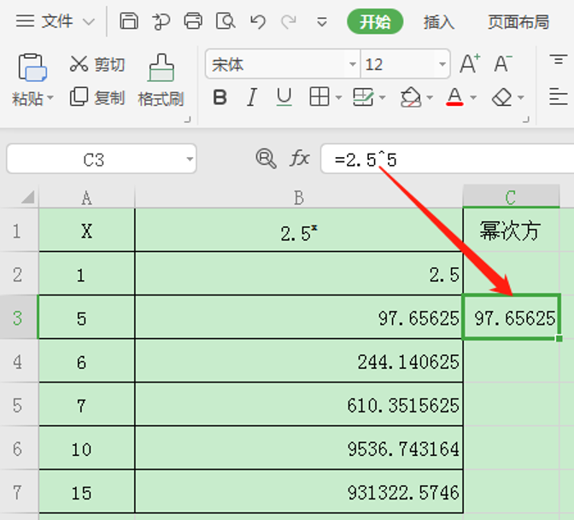Select cell containing 931322.5746

pyautogui.click(x=299, y=492)
